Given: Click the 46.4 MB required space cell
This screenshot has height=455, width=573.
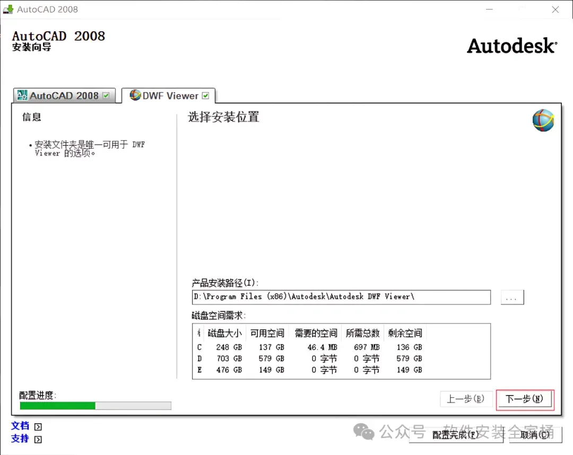Looking at the screenshot, I should click(x=323, y=347).
